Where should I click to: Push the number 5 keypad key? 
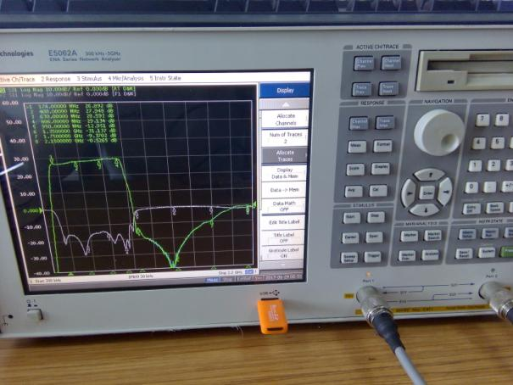pos(497,142)
